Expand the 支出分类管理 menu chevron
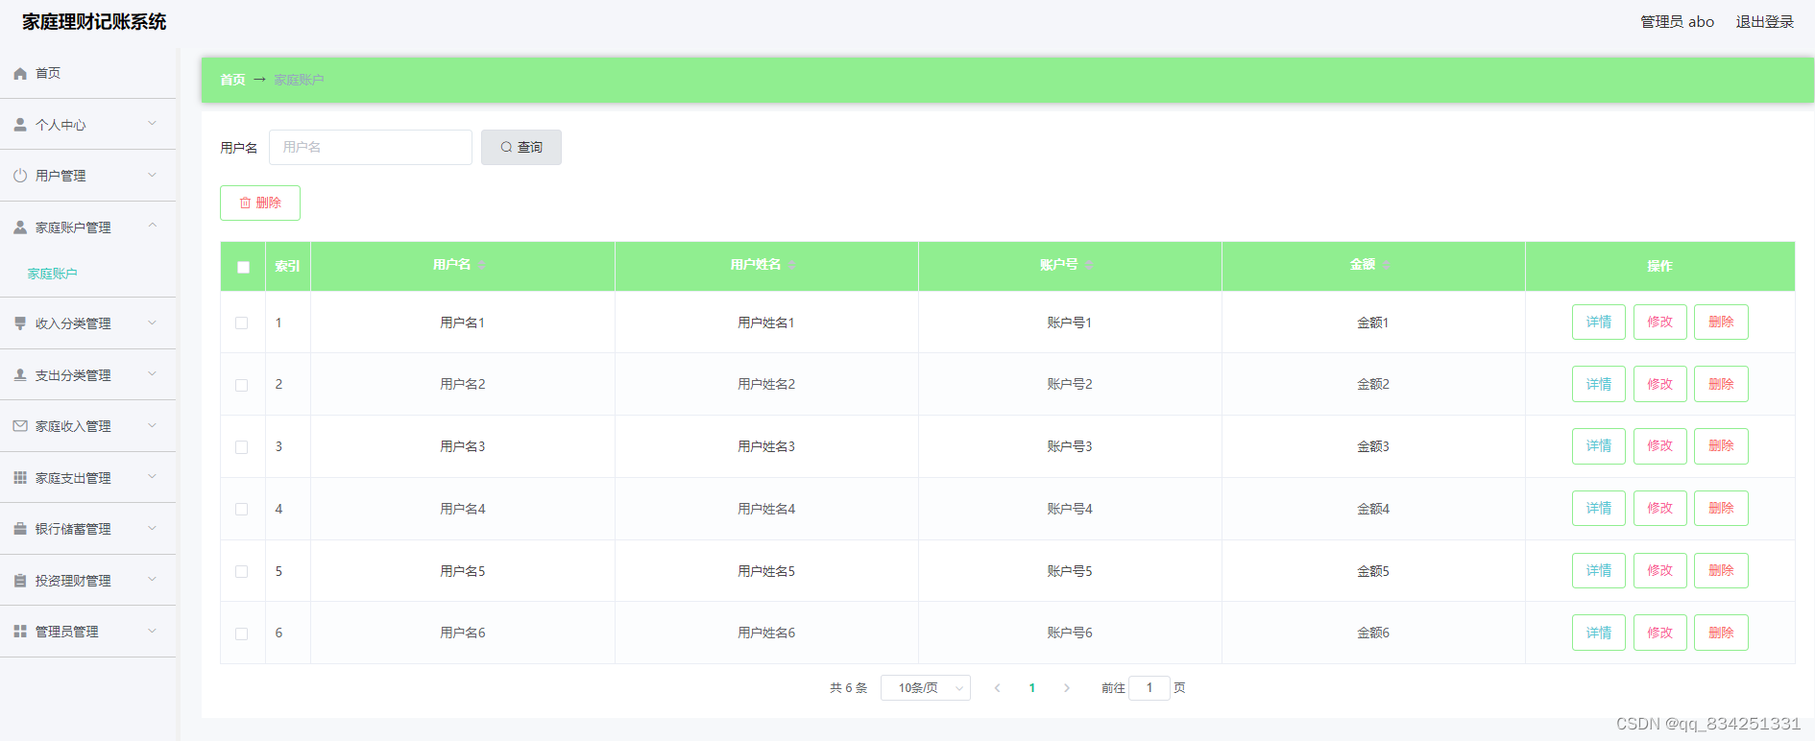The image size is (1815, 741). (x=152, y=374)
